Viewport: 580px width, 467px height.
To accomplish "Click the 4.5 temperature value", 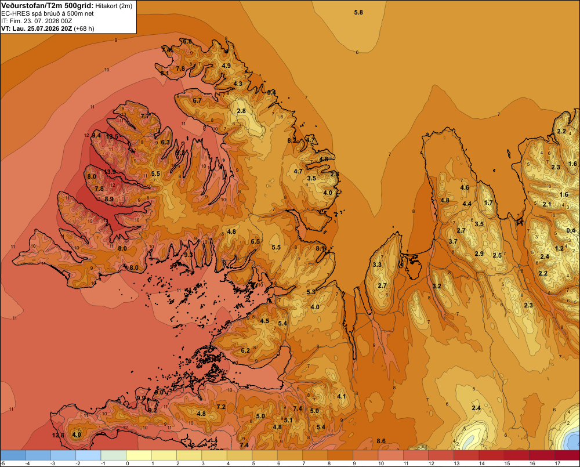I will [x=264, y=321].
